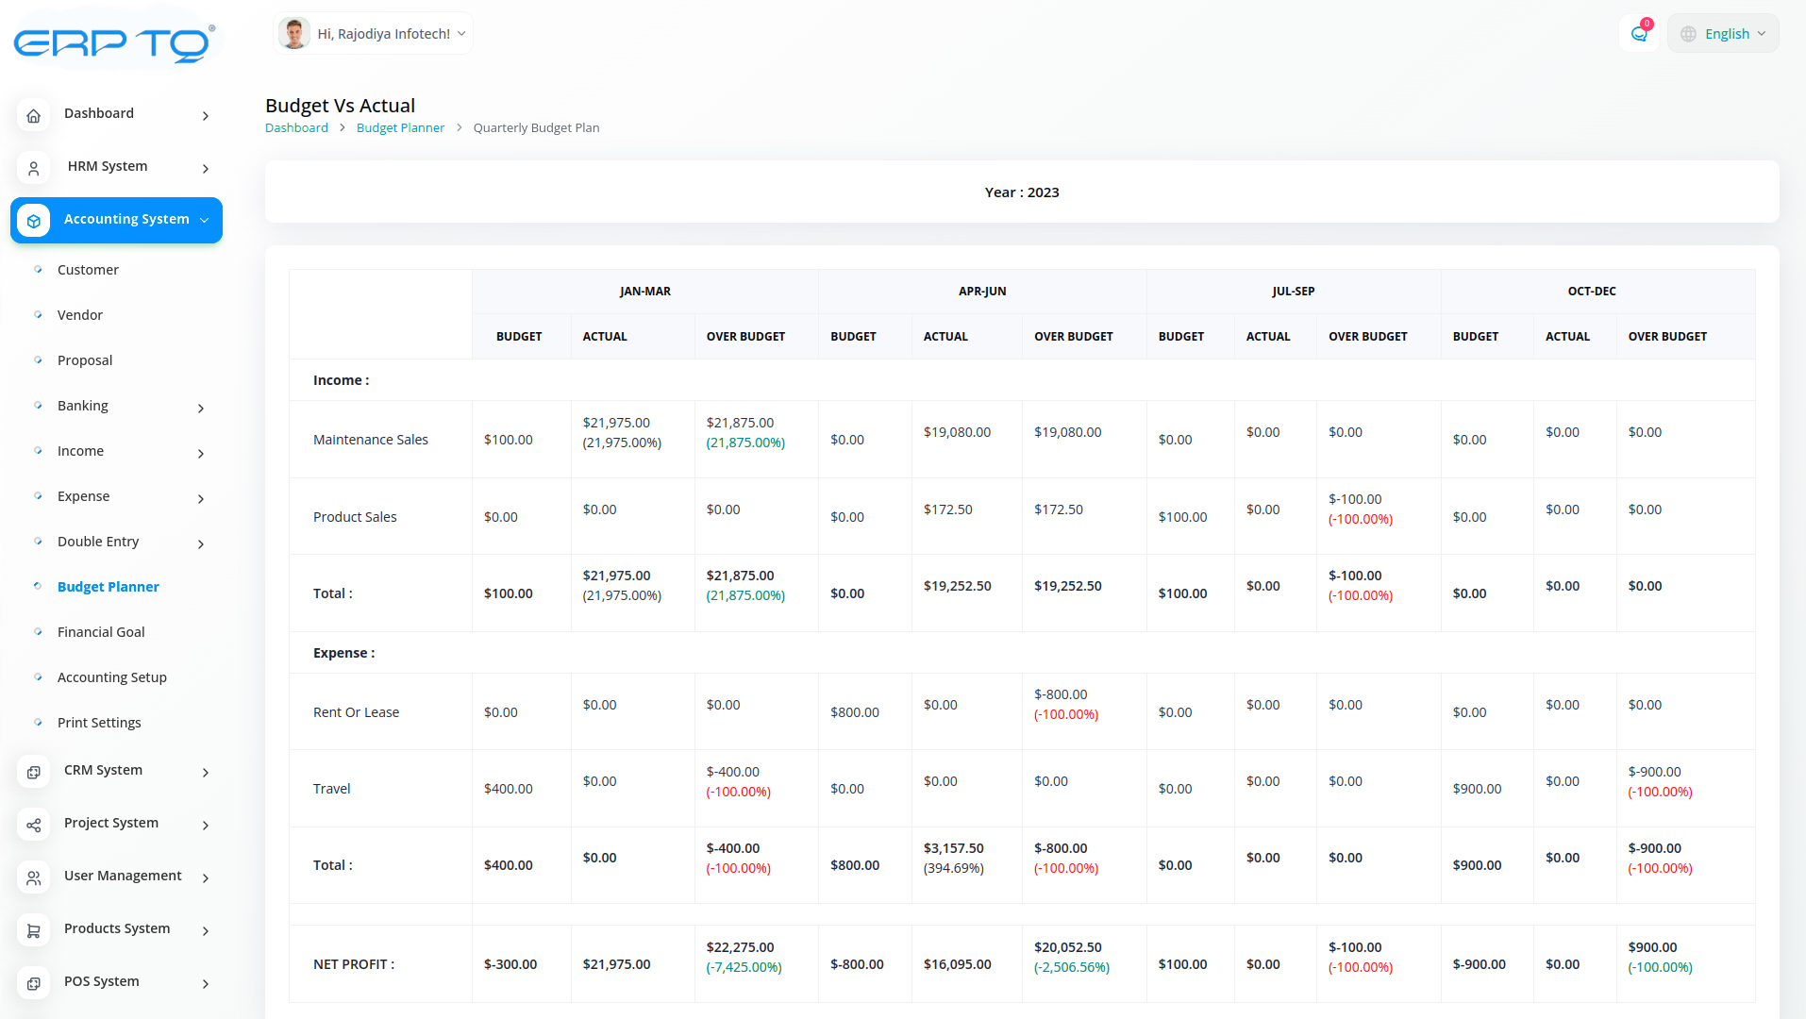
Task: Open the English language dropdown
Action: click(1723, 34)
